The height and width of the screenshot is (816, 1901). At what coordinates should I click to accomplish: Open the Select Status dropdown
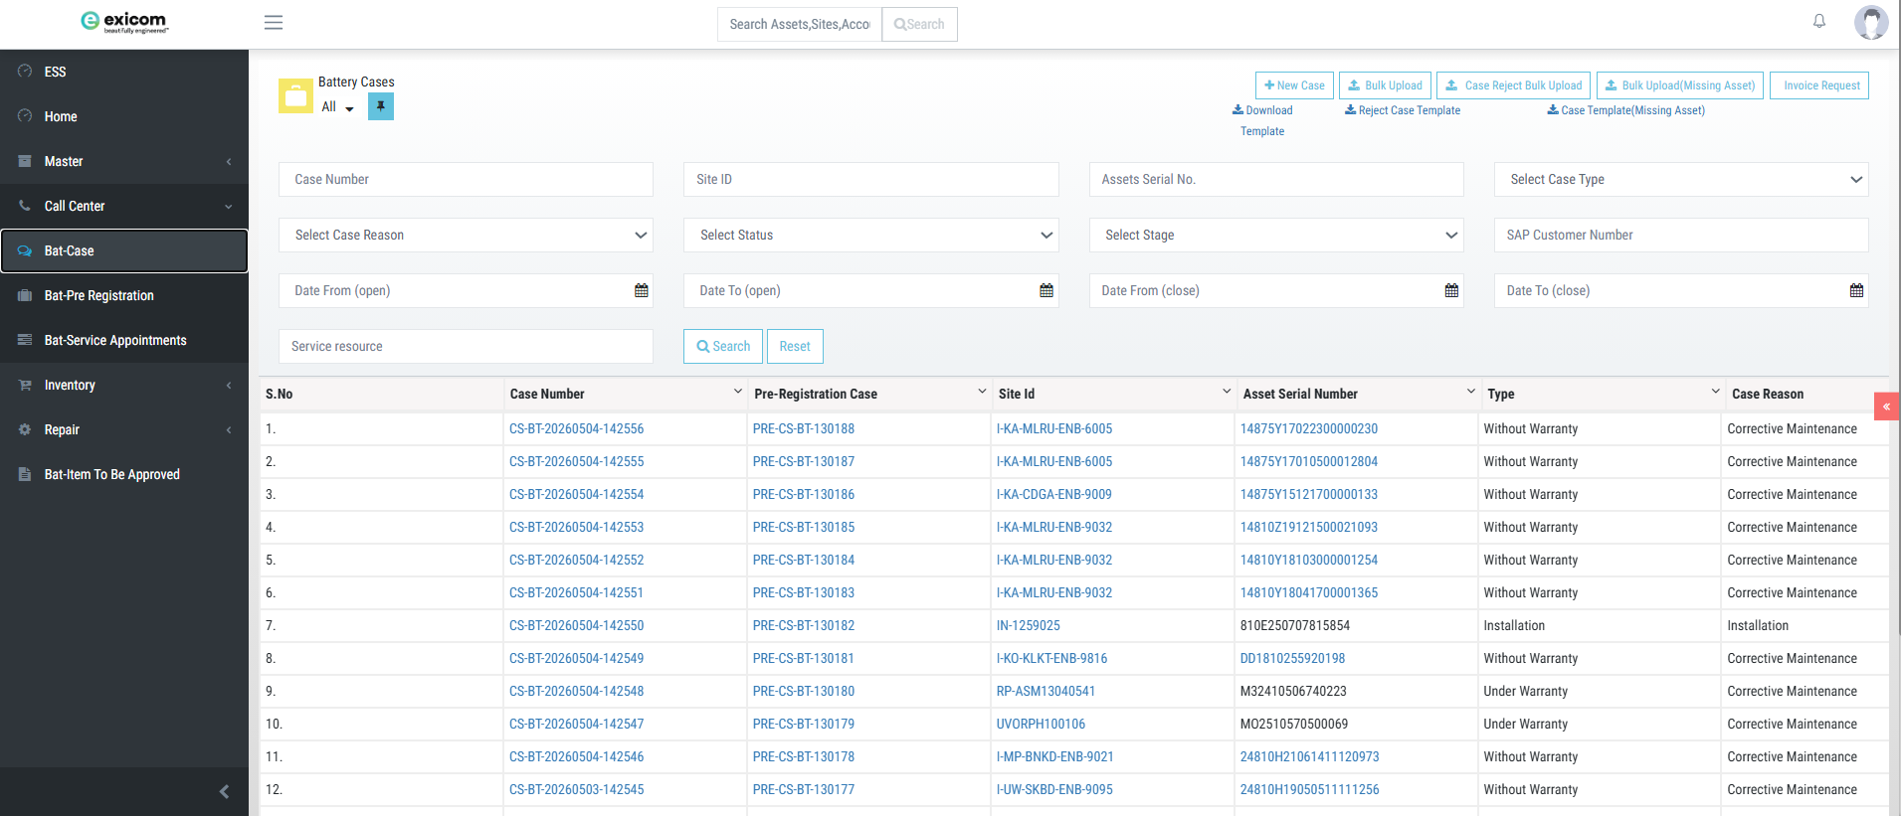pos(871,235)
